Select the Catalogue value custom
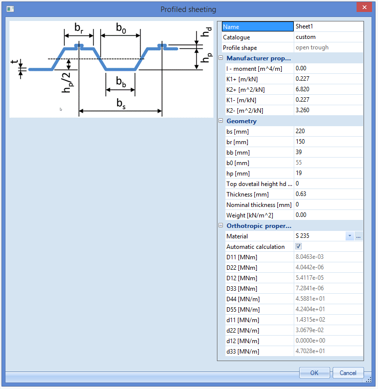The width and height of the screenshot is (378, 389). click(329, 37)
